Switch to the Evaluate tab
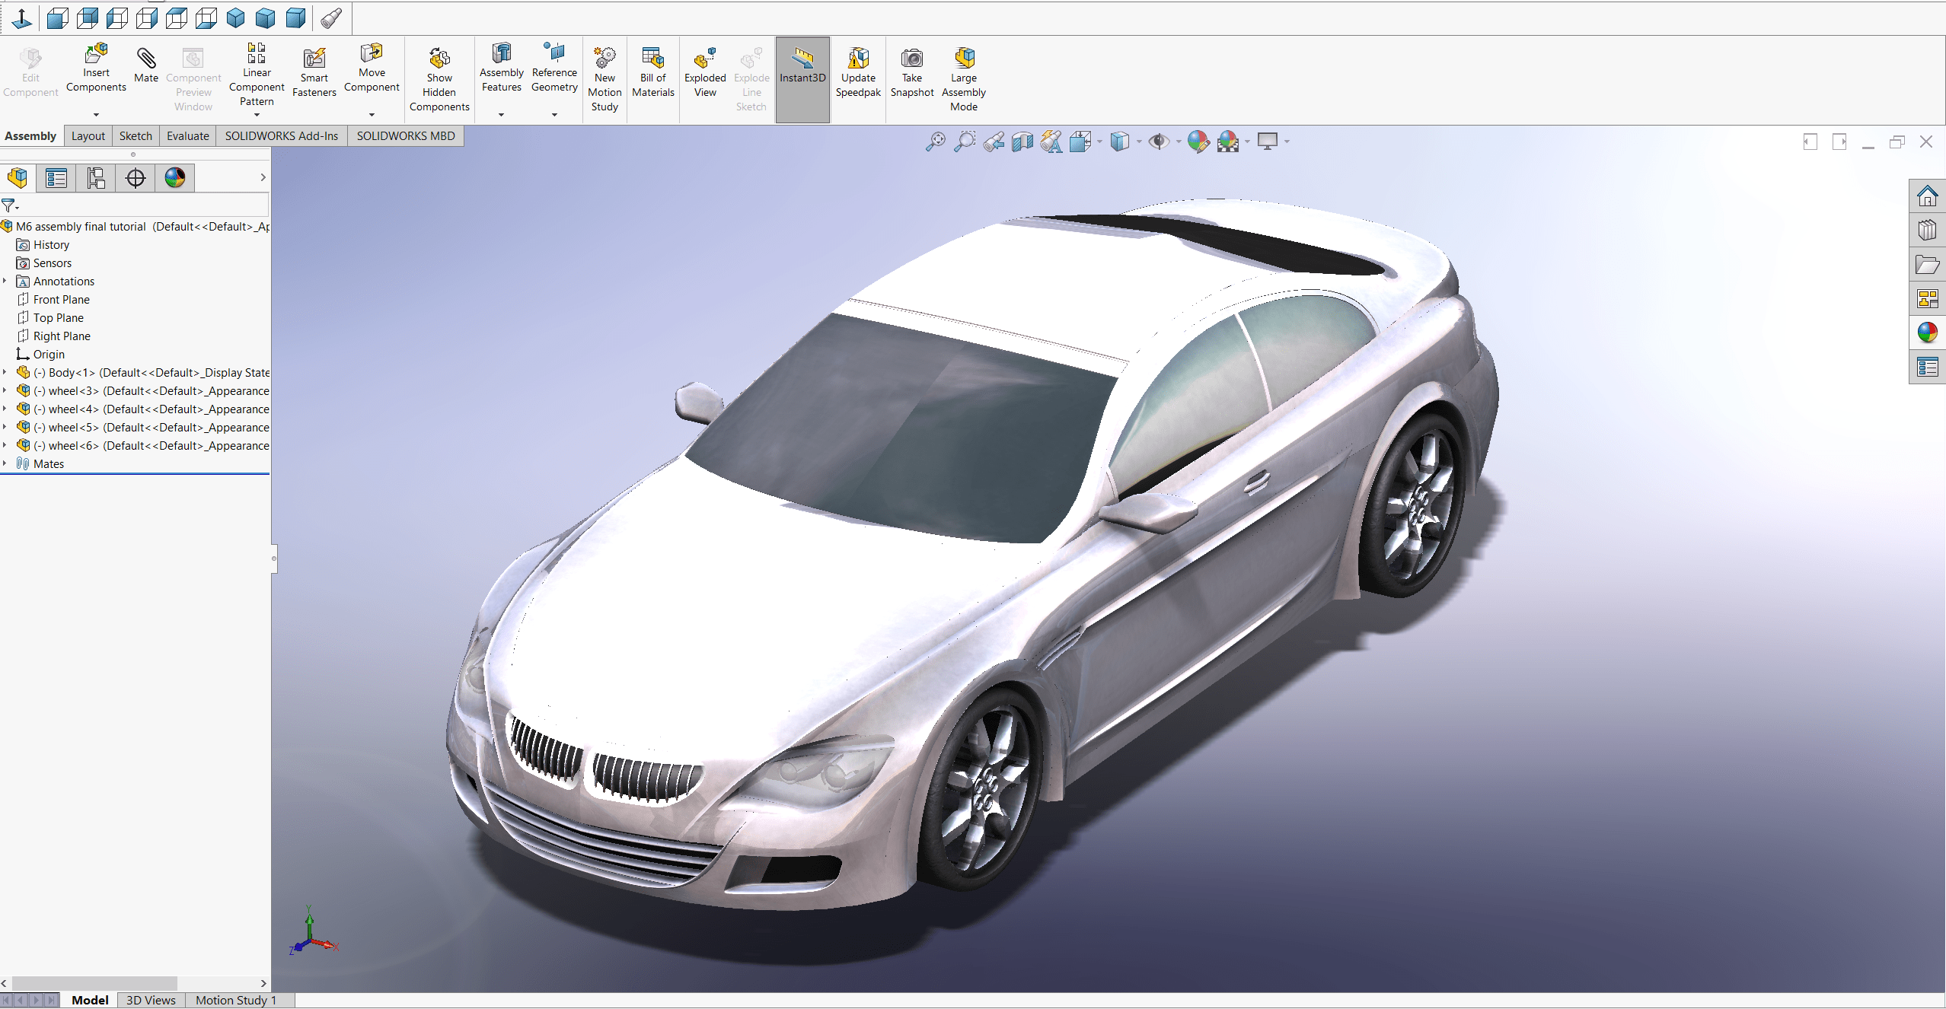The width and height of the screenshot is (1946, 1009). pos(188,135)
